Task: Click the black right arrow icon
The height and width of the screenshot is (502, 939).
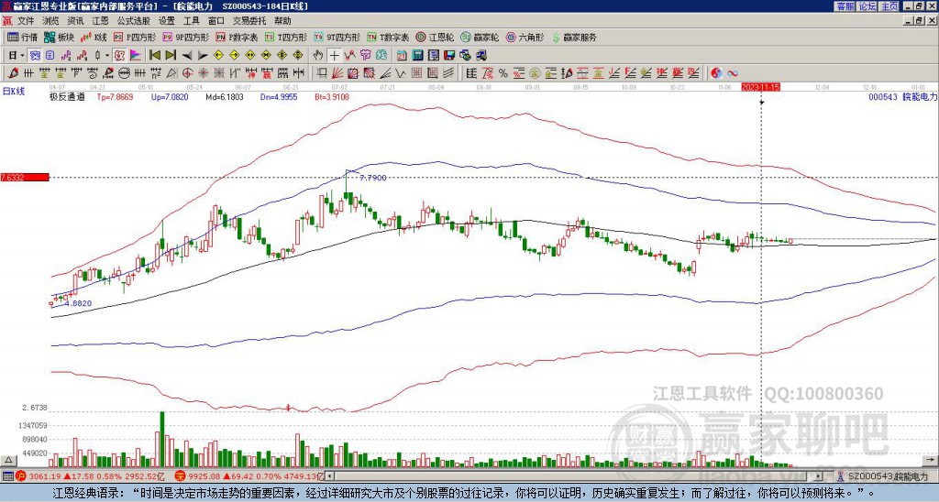Action: tap(203, 56)
